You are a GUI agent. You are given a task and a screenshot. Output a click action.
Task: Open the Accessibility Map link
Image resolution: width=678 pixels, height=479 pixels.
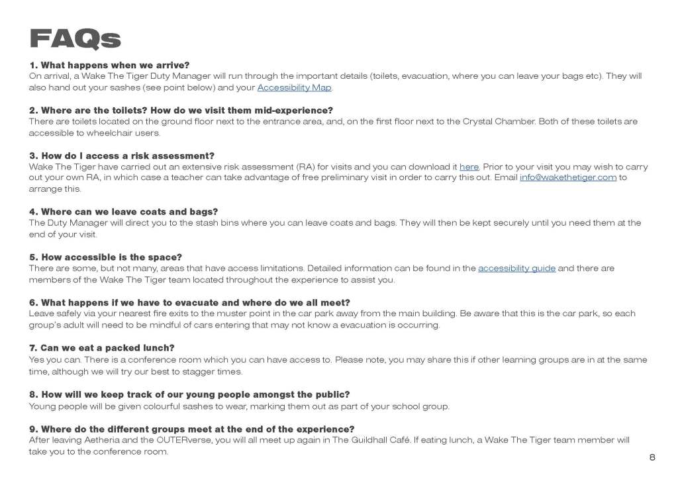point(294,88)
